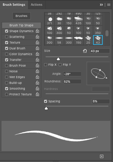Check the Flip X option
Viewport: 113px width, 162px height.
[x=46, y=65]
